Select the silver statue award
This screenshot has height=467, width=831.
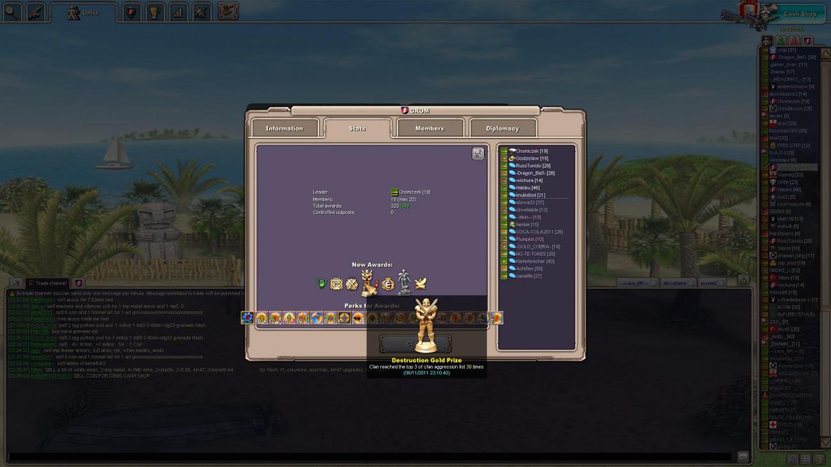pyautogui.click(x=403, y=282)
